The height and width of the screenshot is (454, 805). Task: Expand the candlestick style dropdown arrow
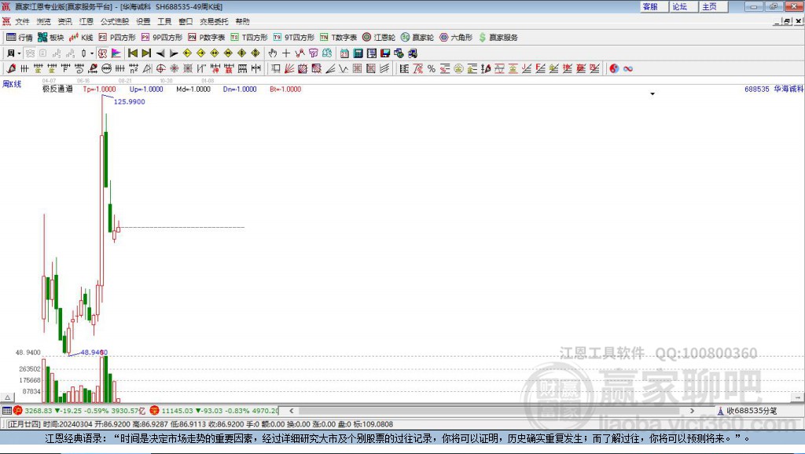click(92, 53)
